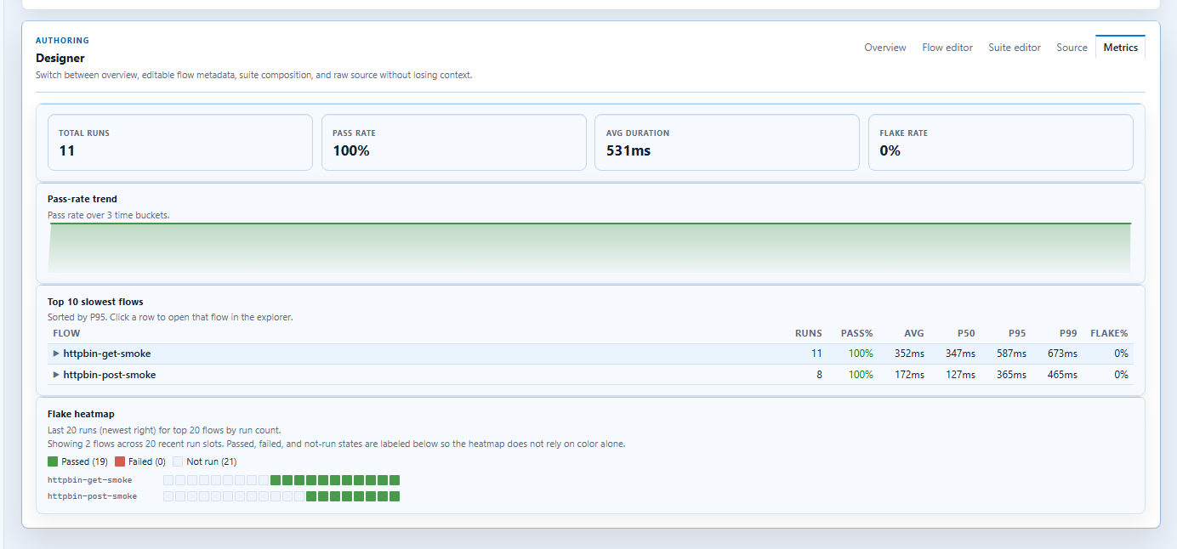This screenshot has height=549, width=1177.
Task: Select the Metrics tab
Action: click(1121, 48)
